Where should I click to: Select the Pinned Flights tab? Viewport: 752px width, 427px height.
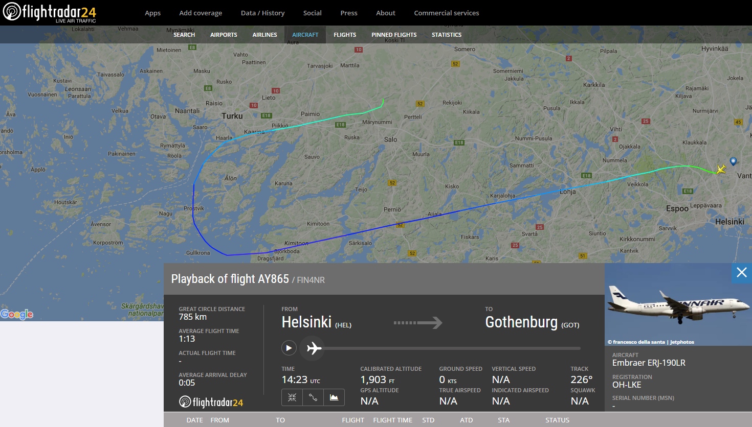click(394, 35)
